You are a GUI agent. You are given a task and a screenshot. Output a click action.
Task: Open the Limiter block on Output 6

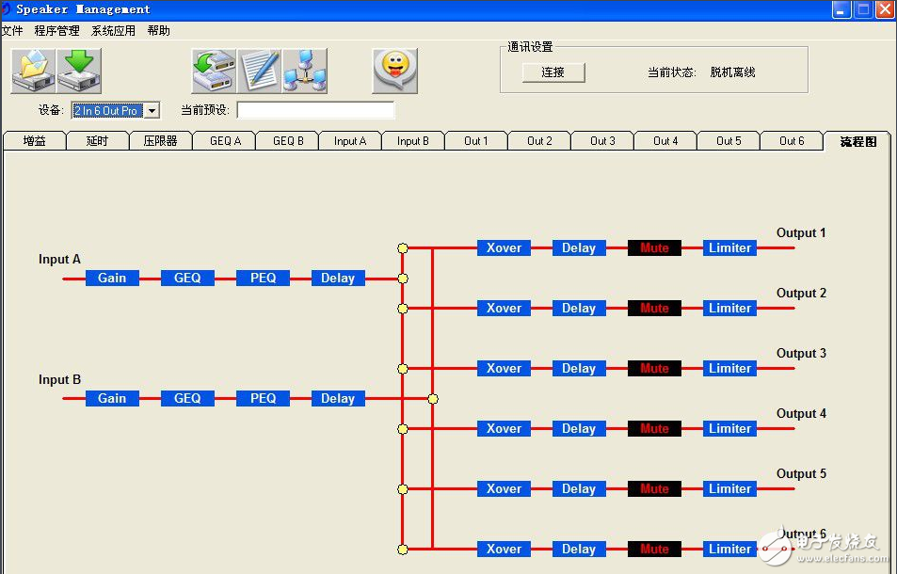(729, 549)
